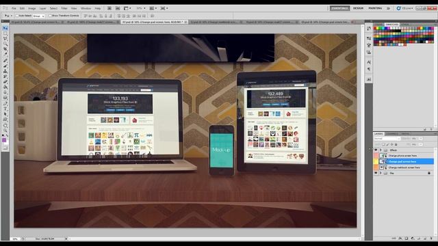Open the Filter menu

(64, 8)
